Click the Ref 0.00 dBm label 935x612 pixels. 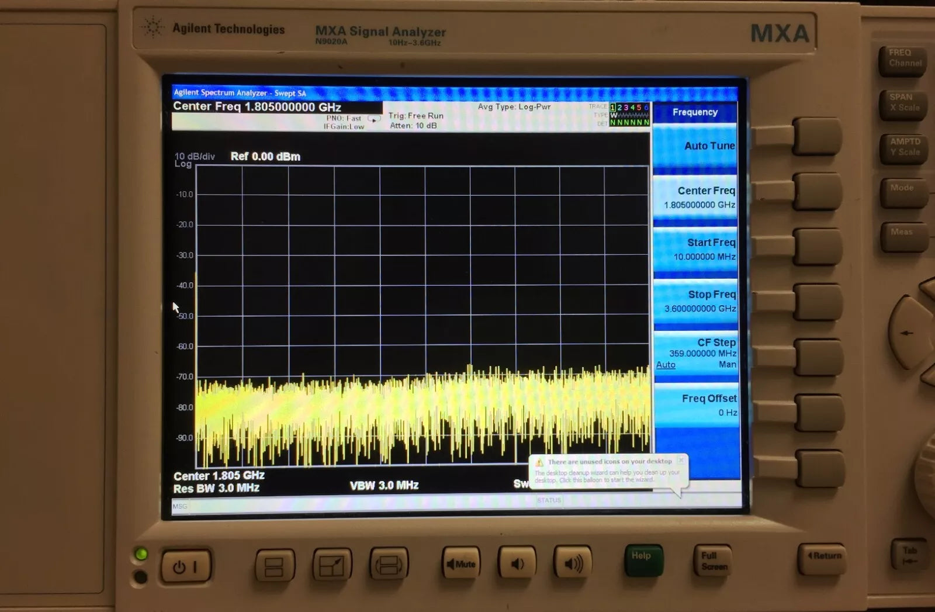pos(265,157)
